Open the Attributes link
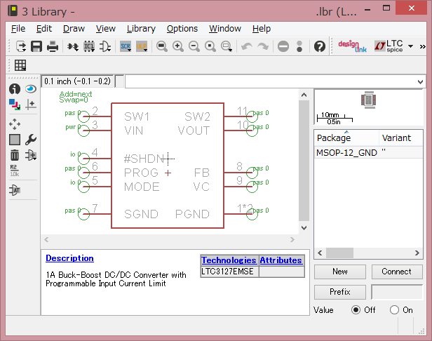 click(x=281, y=260)
